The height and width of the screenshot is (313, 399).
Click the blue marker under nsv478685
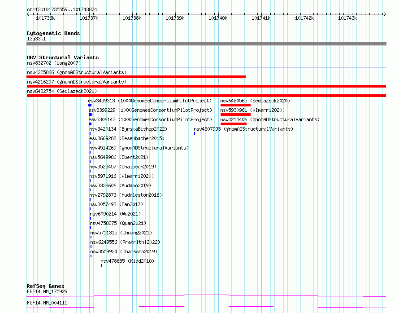click(x=101, y=265)
